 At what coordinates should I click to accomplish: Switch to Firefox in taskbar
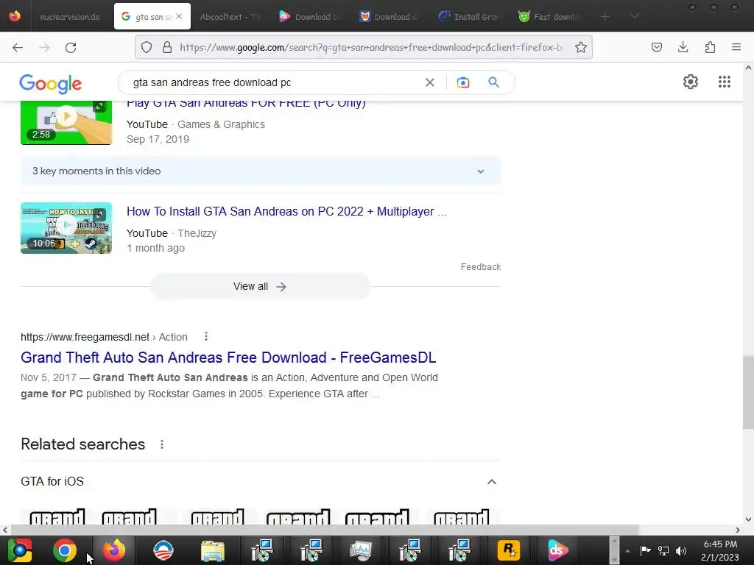point(114,550)
